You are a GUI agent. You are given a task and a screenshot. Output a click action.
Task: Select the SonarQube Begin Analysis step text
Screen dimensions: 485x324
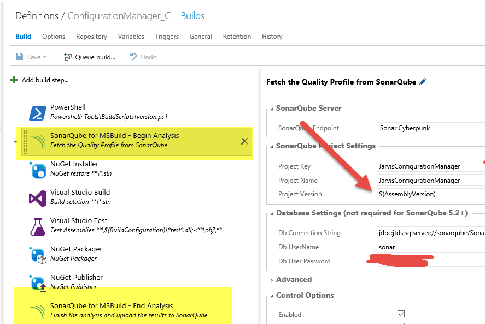(x=114, y=140)
